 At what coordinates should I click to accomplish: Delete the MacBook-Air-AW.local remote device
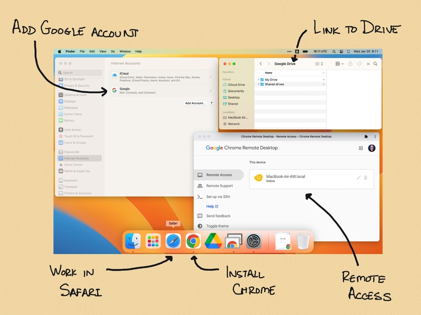tap(366, 177)
